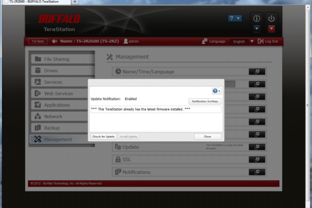Click the Log Out door icon

click(260, 41)
